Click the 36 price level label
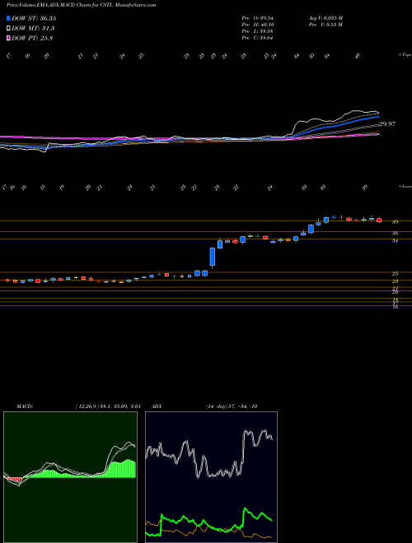The image size is (412, 543). point(395,234)
